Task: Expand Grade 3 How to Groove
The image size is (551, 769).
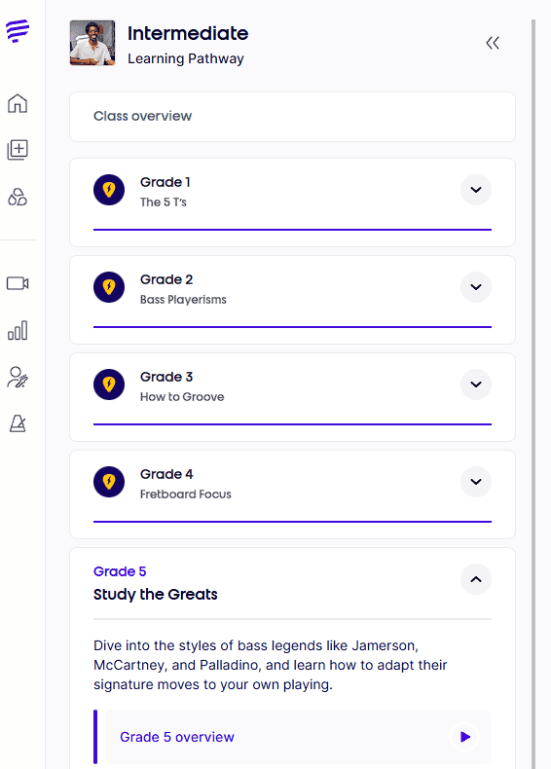Action: 476,384
